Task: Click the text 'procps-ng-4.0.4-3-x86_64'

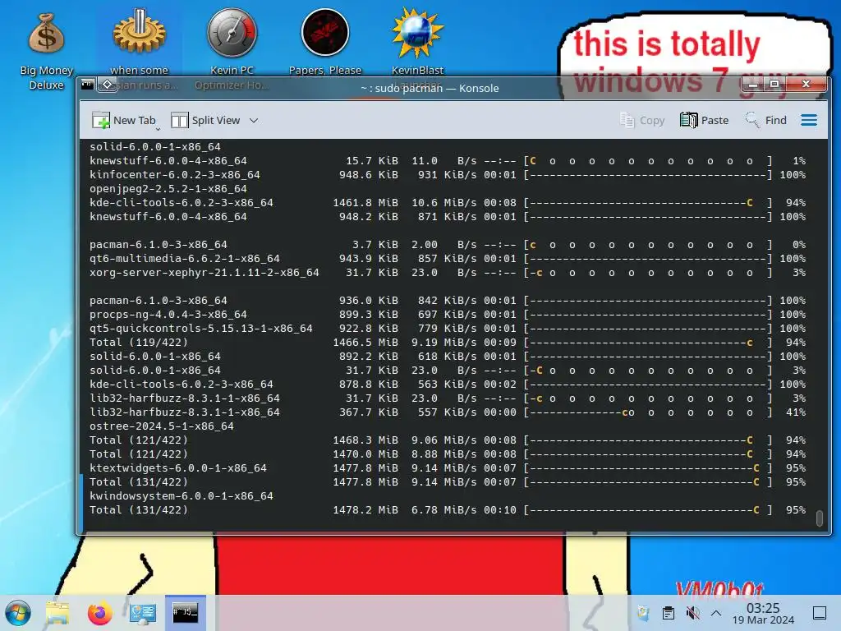Action: [x=168, y=315]
